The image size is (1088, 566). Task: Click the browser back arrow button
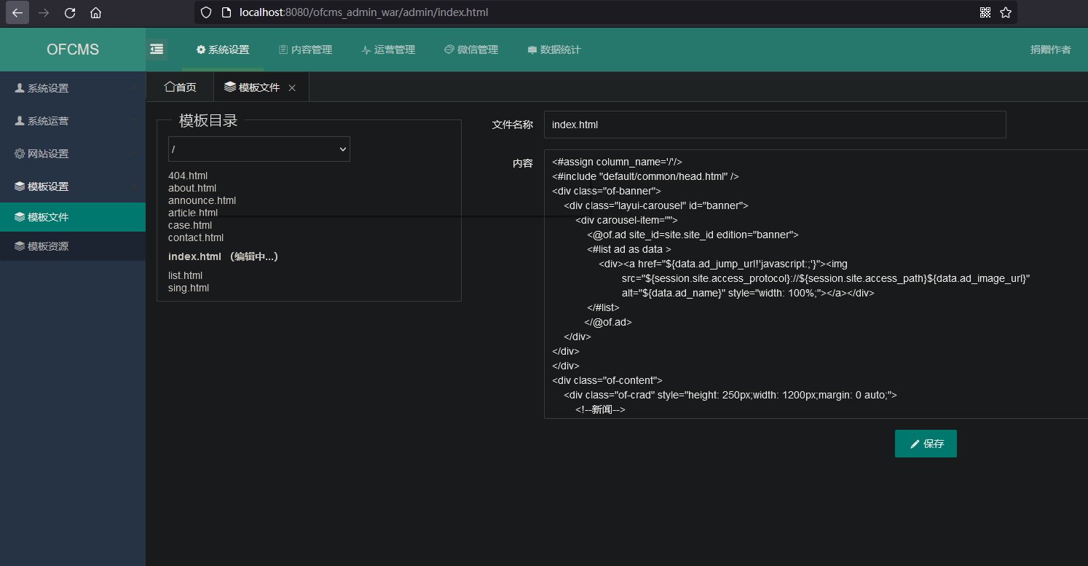pyautogui.click(x=17, y=12)
